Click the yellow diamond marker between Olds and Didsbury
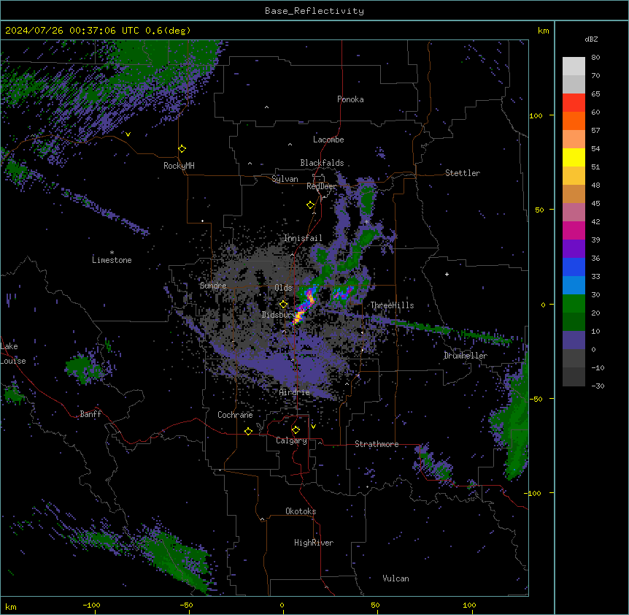 tap(283, 305)
